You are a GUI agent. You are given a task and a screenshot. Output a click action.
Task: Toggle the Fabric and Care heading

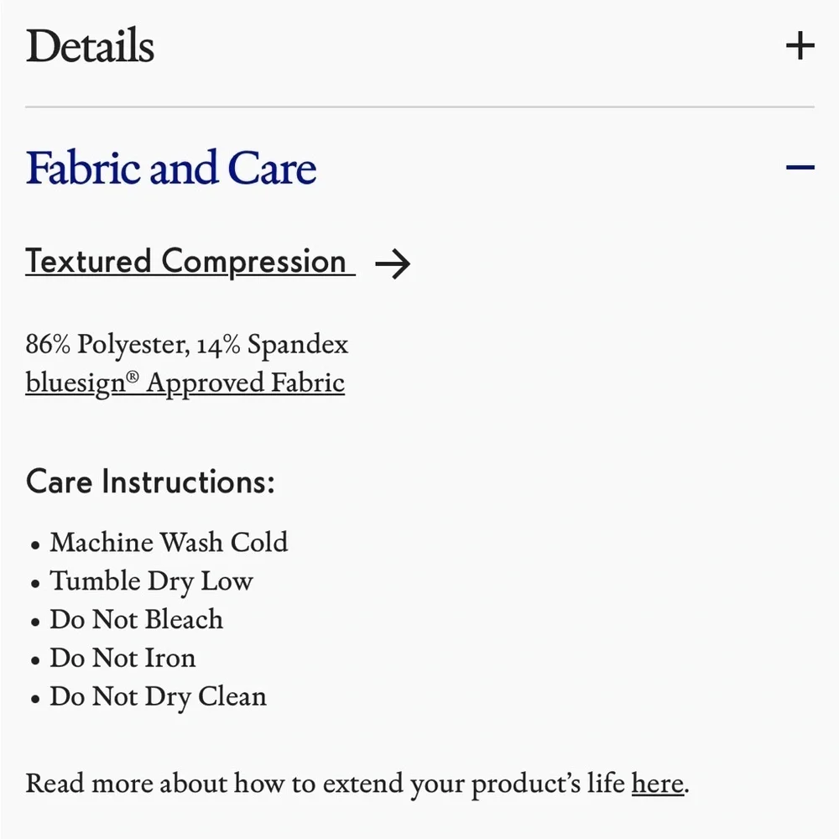coord(170,168)
